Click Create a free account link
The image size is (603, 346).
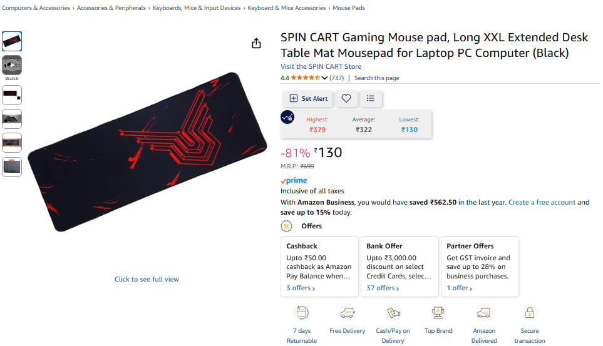542,202
